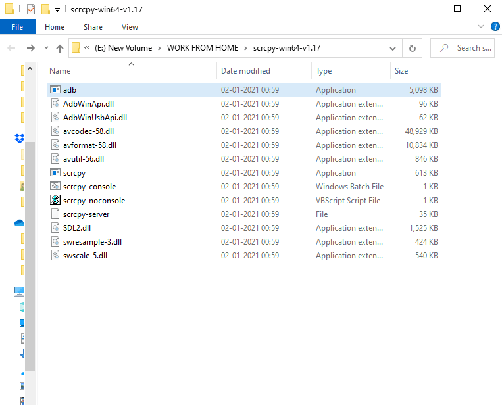Open Dropbox in the navigation pane
Image resolution: width=502 pixels, height=405 pixels.
click(20, 138)
